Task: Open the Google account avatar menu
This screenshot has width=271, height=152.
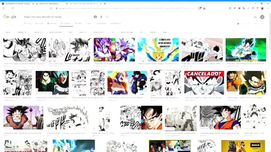Action: tap(262, 17)
